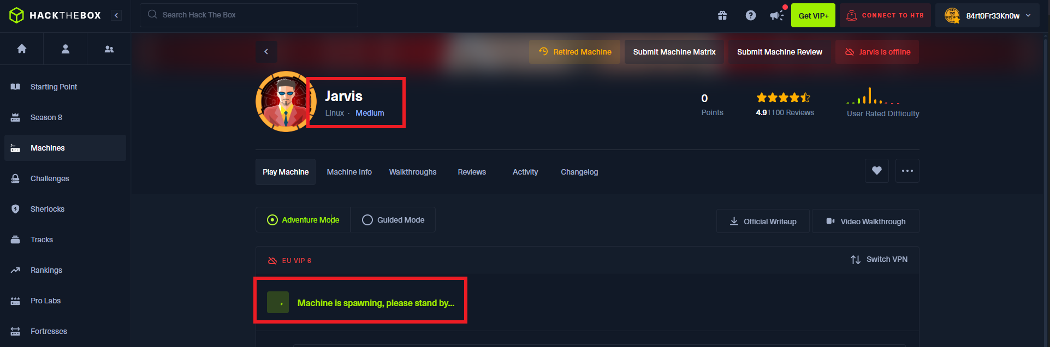
Task: Open the Video Walkthrough
Action: [865, 221]
